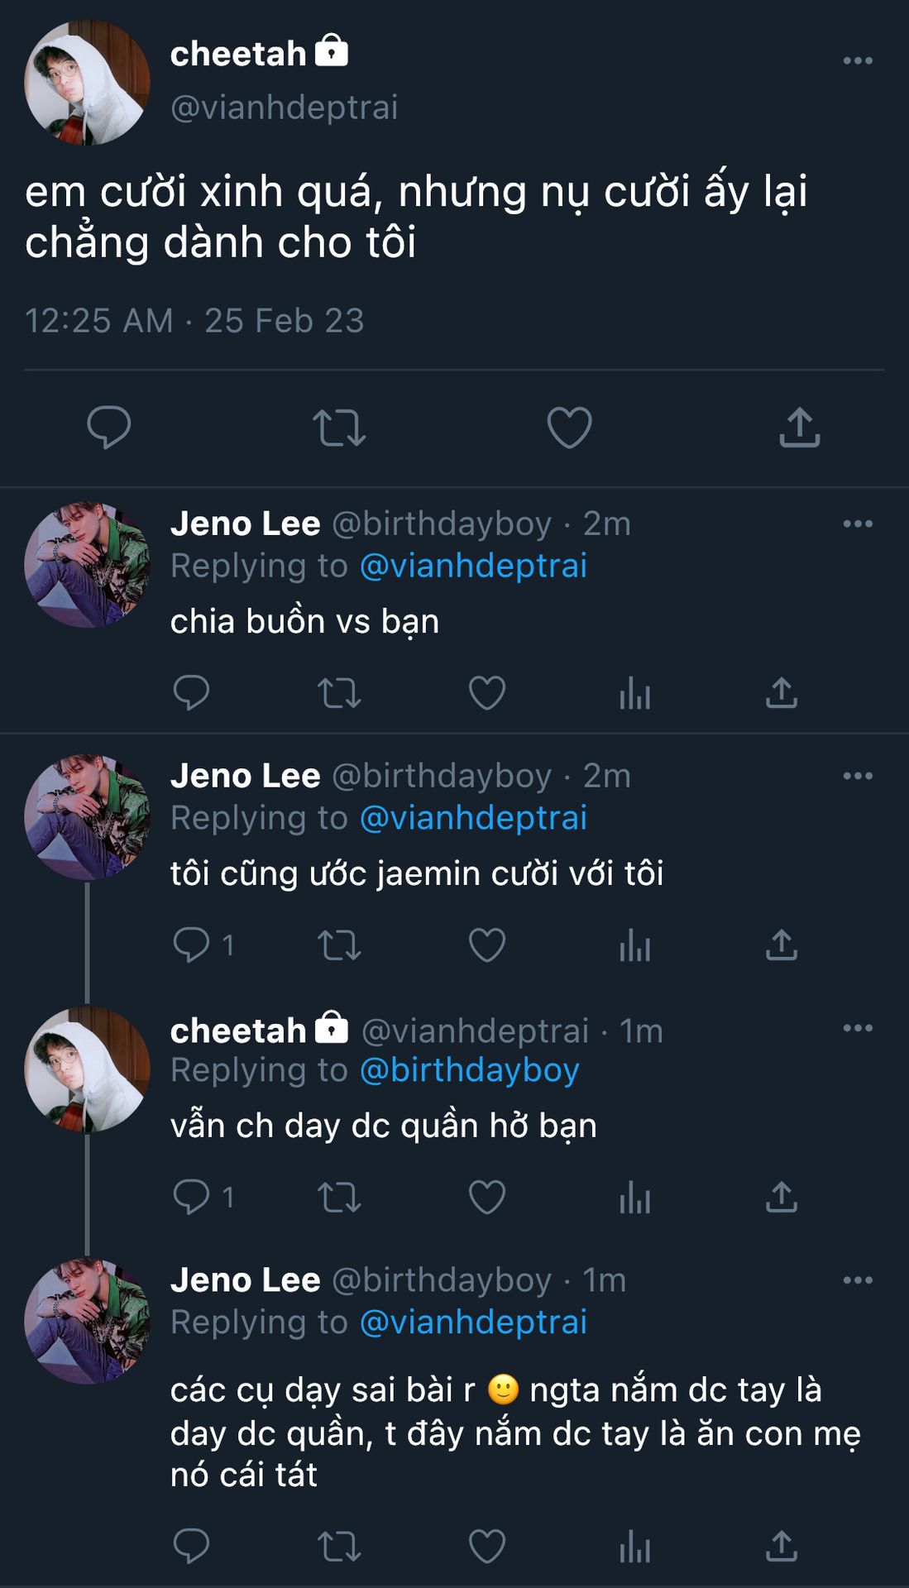This screenshot has height=1588, width=909.
Task: Open @vianhdeptrai link in "chia buồn" reply
Action: click(x=473, y=566)
